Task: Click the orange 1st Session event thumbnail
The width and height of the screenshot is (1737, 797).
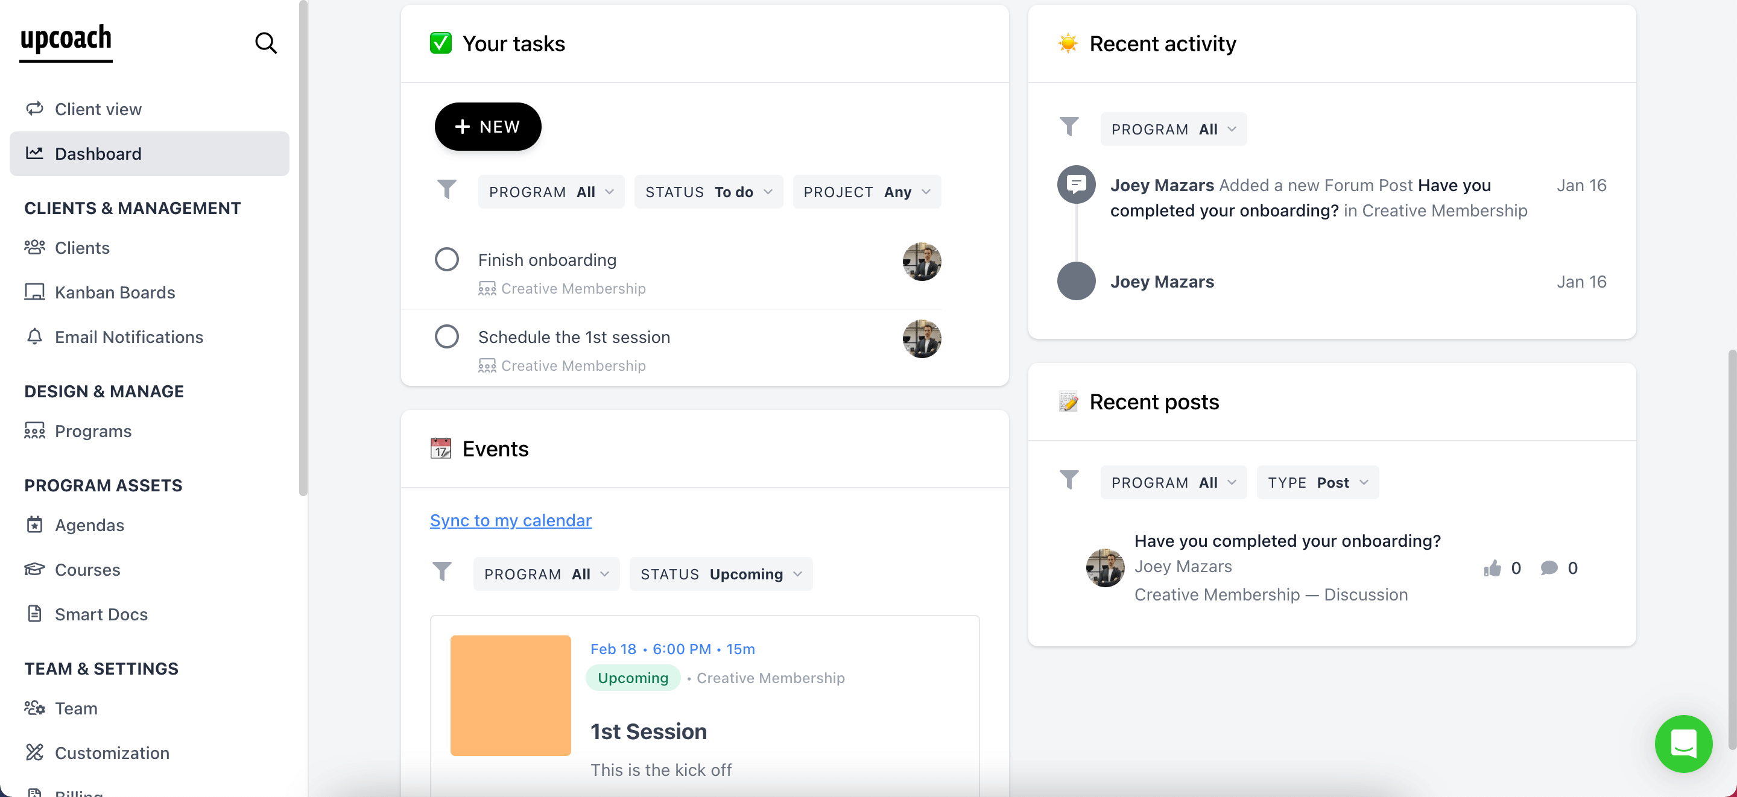Action: (510, 695)
